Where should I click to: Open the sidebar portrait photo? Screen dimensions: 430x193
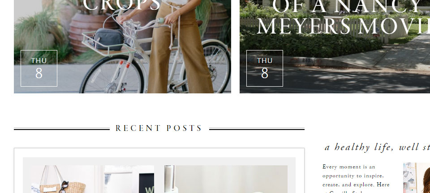[x=417, y=178]
